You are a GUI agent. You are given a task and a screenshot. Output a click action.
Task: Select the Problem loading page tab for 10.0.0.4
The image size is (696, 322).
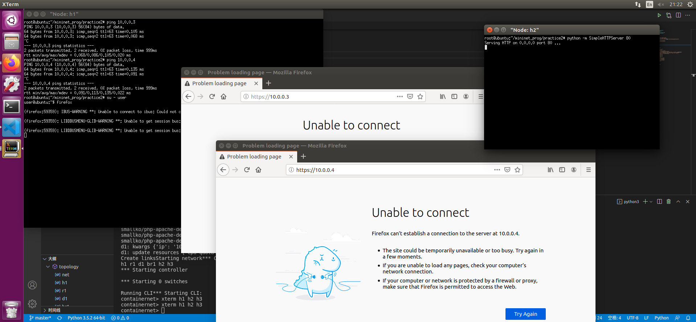tap(254, 157)
